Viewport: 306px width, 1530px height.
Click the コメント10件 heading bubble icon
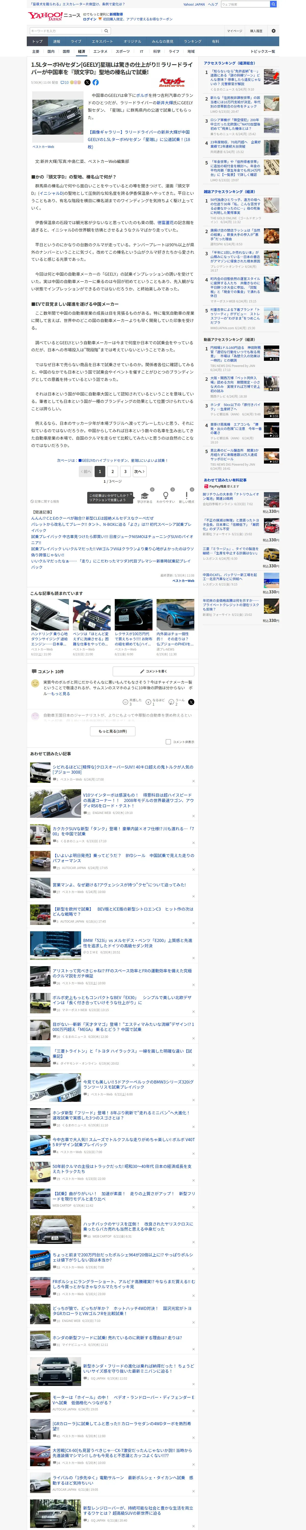tap(34, 671)
